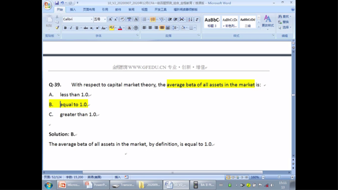Apply center text alignment
This screenshot has width=338, height=190.
point(150,28)
